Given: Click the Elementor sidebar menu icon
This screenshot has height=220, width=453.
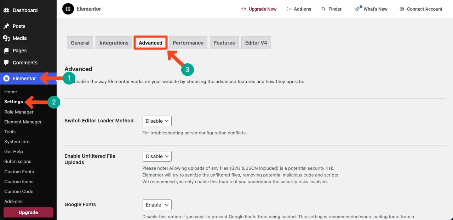Looking at the screenshot, I should click(6, 79).
